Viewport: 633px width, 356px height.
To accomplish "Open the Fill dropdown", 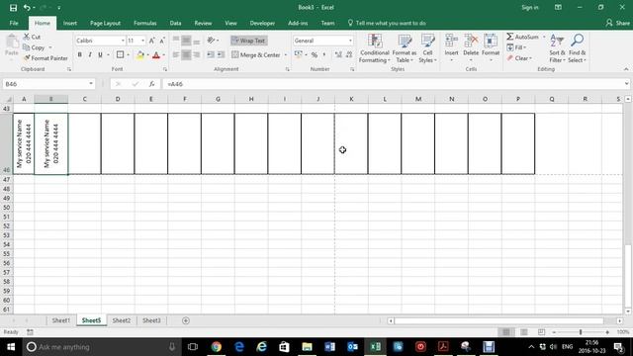I will pos(516,47).
